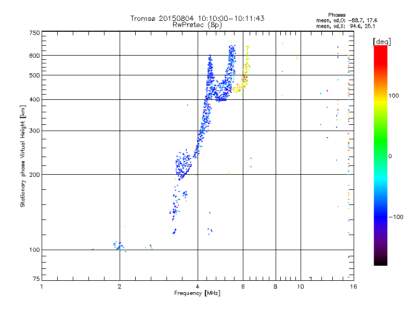The width and height of the screenshot is (416, 312).
Task: Click the "Stationary phase Virtual Height [km]" axis label
Action: [x=23, y=156]
